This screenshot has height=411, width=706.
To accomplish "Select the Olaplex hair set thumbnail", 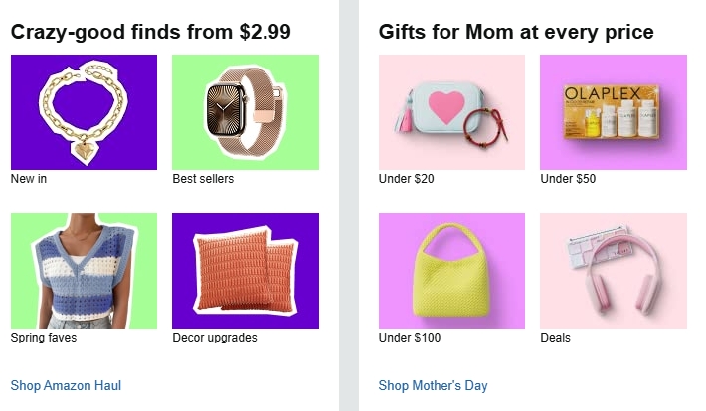I will point(614,112).
